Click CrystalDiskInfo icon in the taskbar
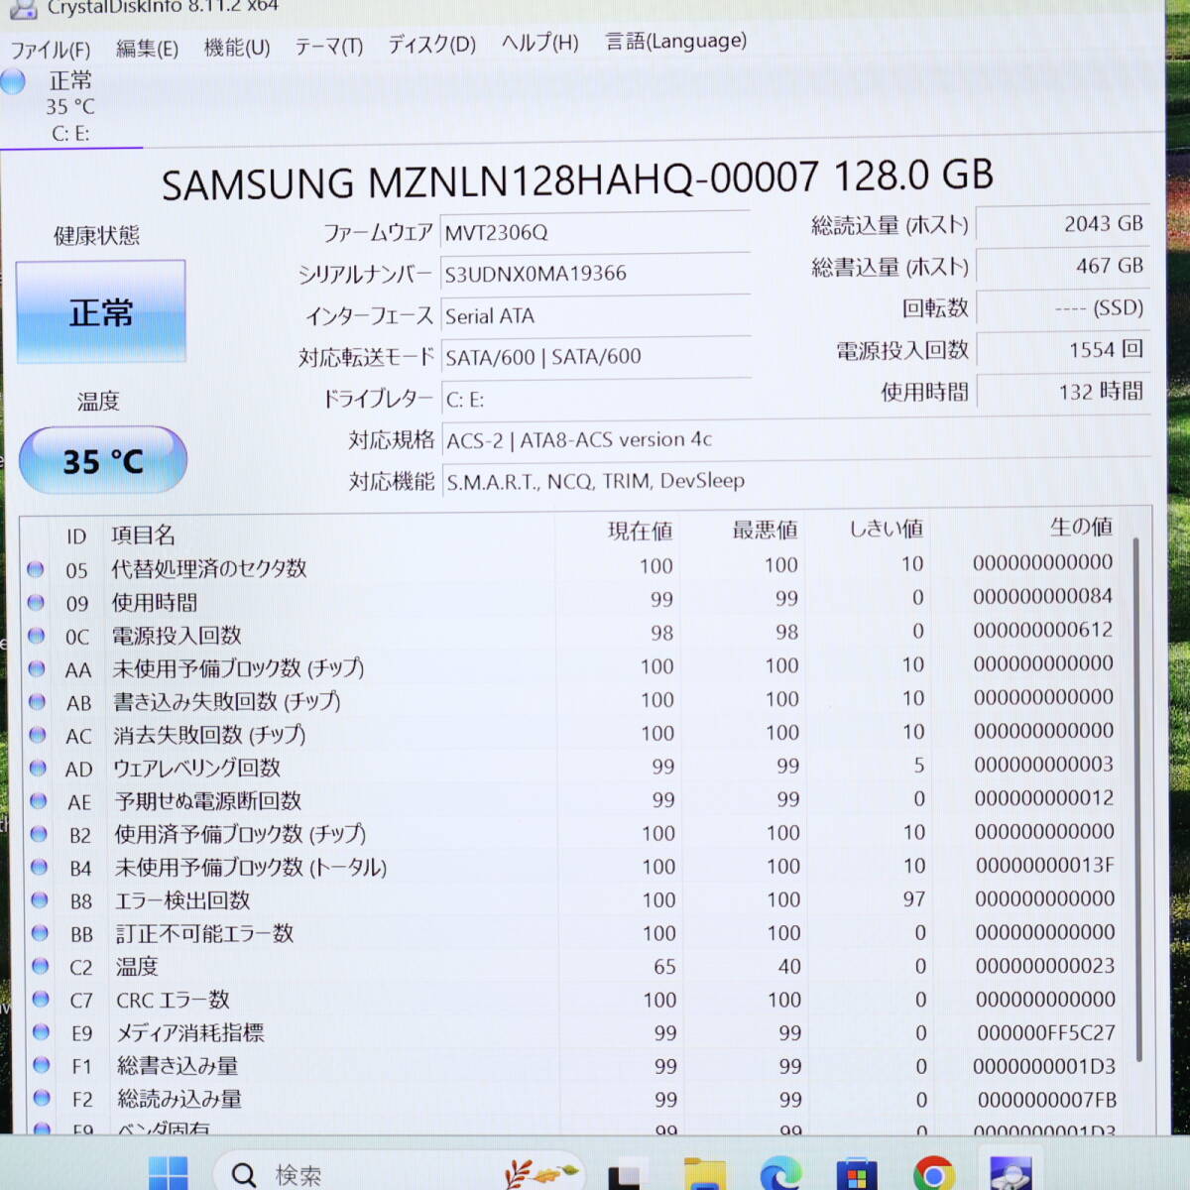1190x1190 pixels. (x=1010, y=1173)
